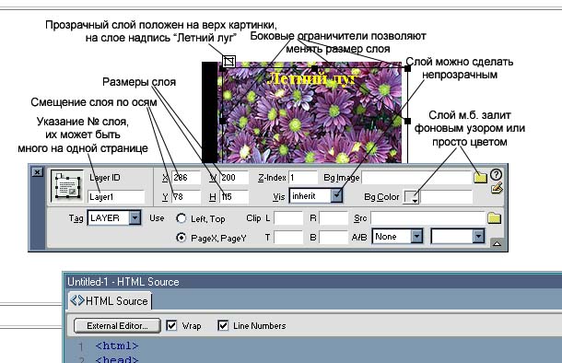Viewport: 562px width, 363px height.
Task: Click the left-middle resize handle of the layer
Action: (222, 121)
